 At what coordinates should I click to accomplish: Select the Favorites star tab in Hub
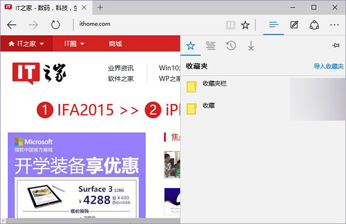point(191,46)
